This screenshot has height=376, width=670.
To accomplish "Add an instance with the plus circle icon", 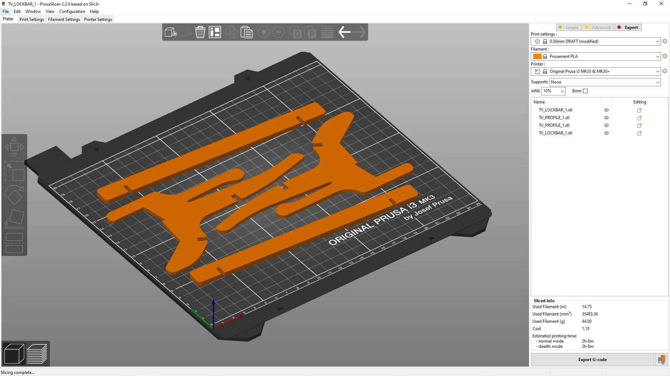I will pyautogui.click(x=264, y=32).
